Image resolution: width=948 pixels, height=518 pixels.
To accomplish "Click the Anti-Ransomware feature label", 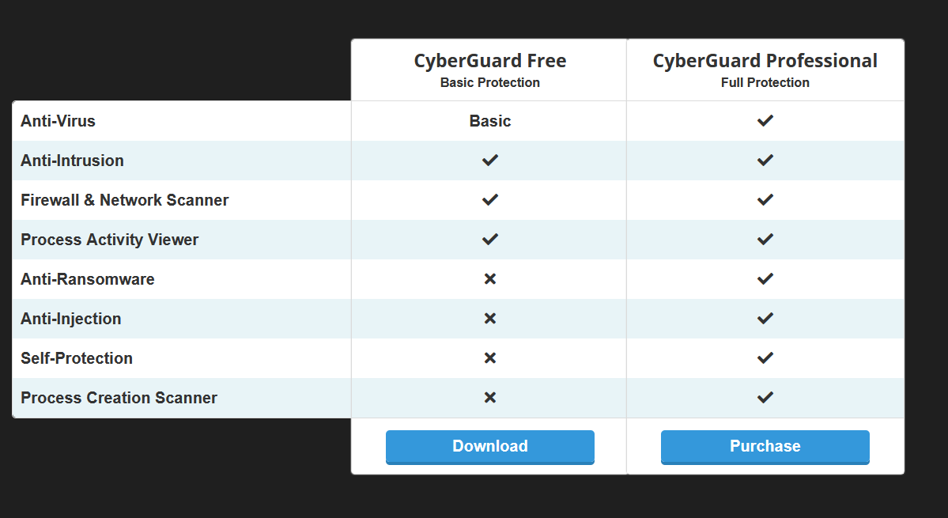I will pos(87,279).
